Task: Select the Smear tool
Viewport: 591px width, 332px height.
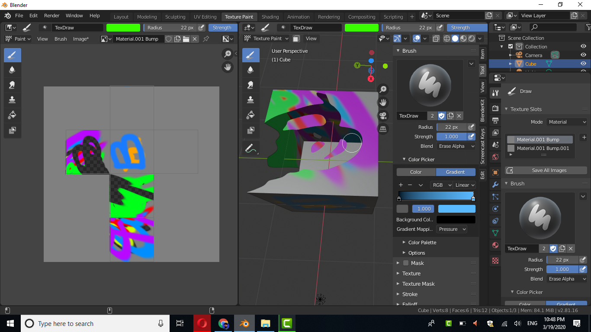Action: [251, 85]
